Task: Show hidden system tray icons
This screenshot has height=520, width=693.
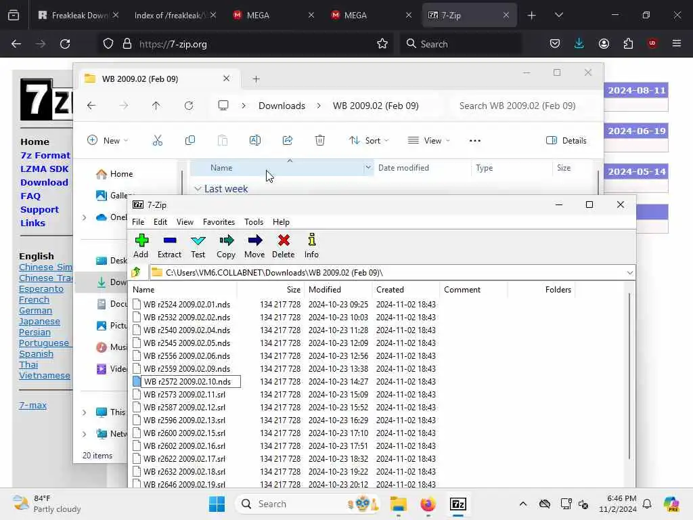Action: pyautogui.click(x=523, y=504)
